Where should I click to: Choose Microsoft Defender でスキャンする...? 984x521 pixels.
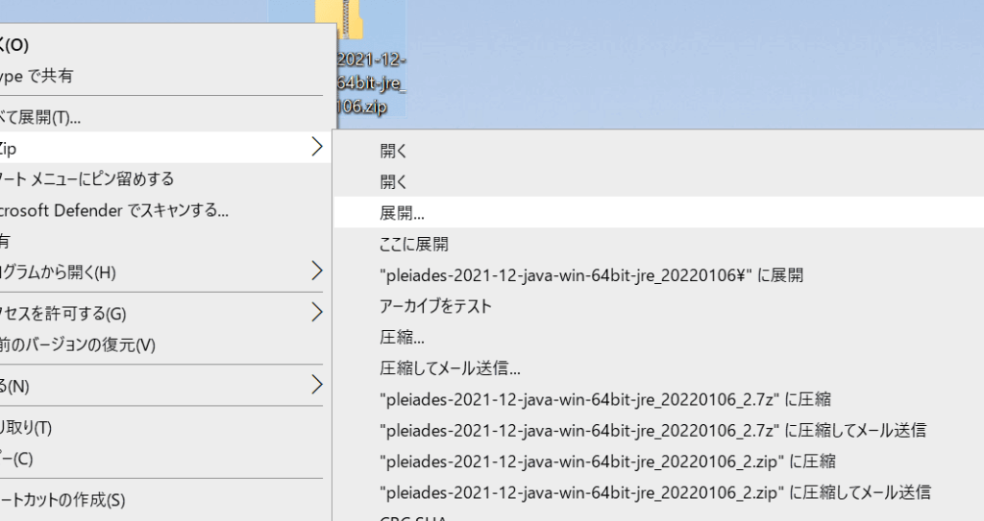115,209
